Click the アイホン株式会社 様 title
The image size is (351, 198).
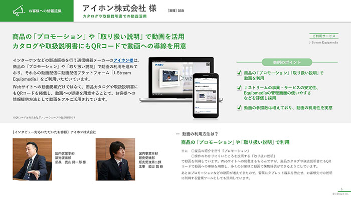pyautogui.click(x=119, y=9)
